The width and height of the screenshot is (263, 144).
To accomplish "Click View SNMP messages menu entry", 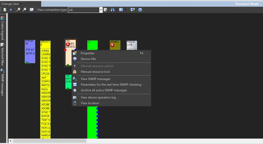I will [x=95, y=79].
